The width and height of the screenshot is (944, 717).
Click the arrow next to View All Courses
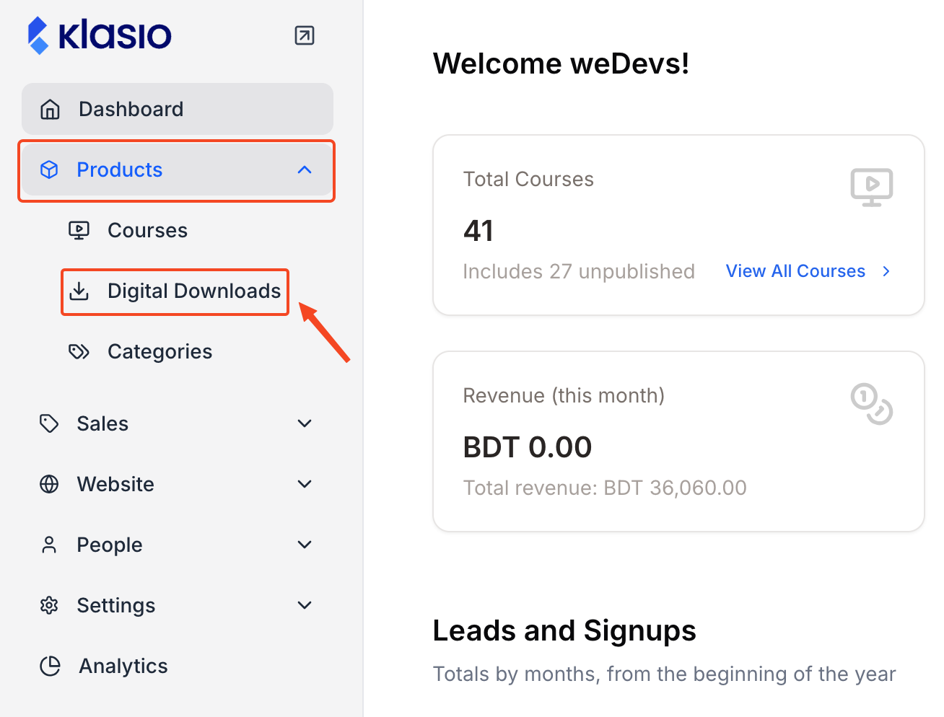click(886, 271)
